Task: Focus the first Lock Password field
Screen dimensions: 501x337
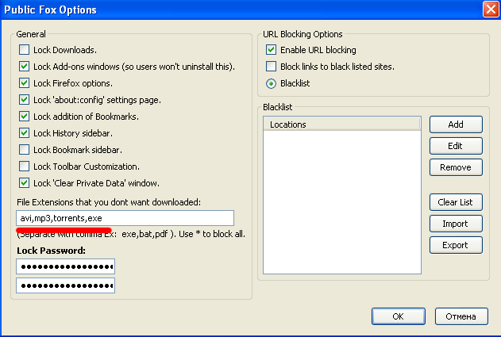Action: click(65, 266)
